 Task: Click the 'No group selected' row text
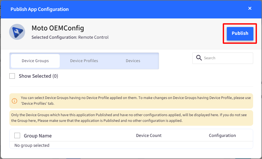point(32,145)
